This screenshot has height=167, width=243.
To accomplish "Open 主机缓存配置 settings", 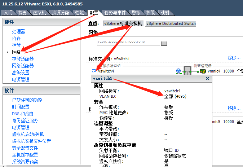I will (25, 155).
